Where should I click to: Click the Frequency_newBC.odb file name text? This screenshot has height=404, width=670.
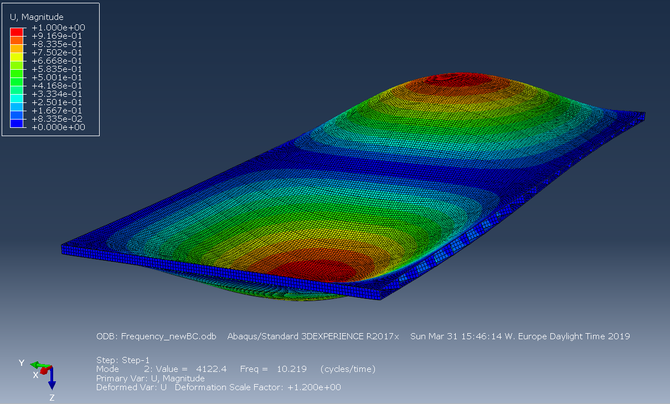(168, 336)
